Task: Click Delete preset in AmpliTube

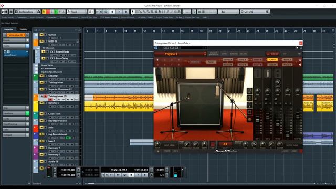Action: click(243, 54)
